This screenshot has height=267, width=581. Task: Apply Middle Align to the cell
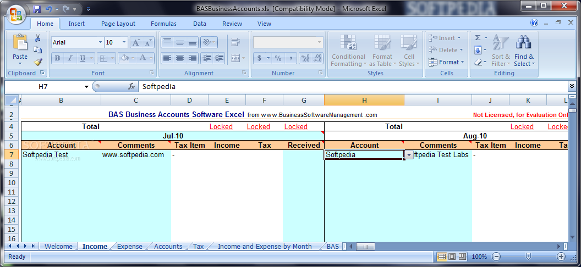pyautogui.click(x=180, y=42)
